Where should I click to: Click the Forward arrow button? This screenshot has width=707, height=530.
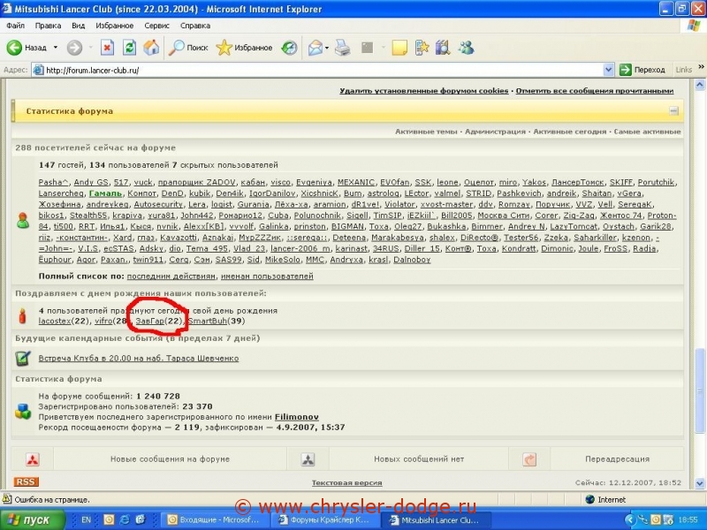[x=75, y=48]
